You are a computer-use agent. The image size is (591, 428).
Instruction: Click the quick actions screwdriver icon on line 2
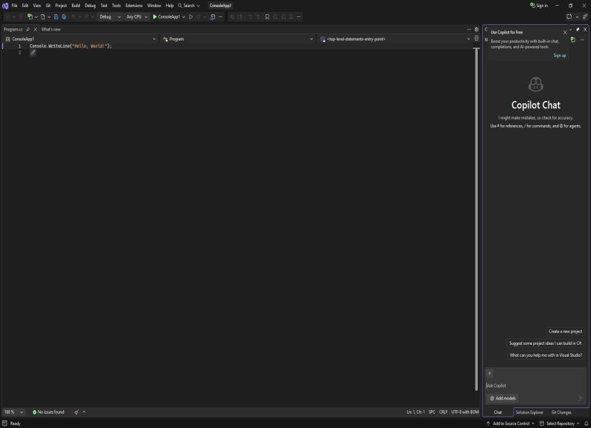(33, 53)
